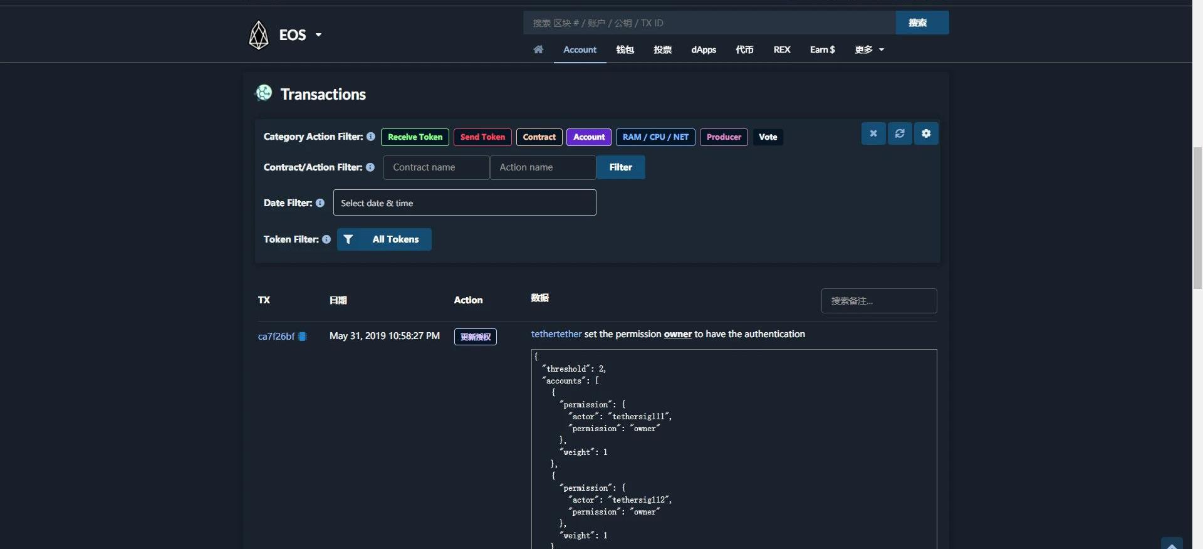Open the EOS chain selector dropdown
Viewport: 1203px width, 549px height.
pos(299,35)
